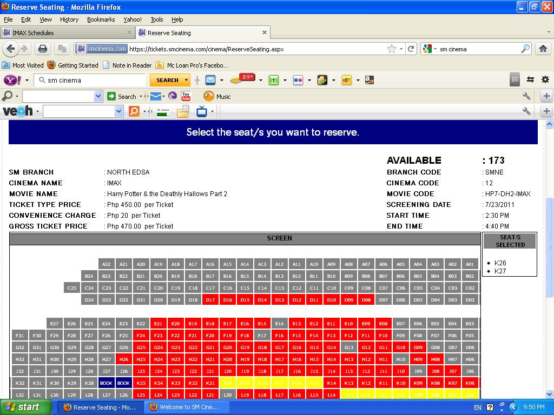
Task: Open the Amazon icon on Yahoo toolbar
Action: pos(369,80)
